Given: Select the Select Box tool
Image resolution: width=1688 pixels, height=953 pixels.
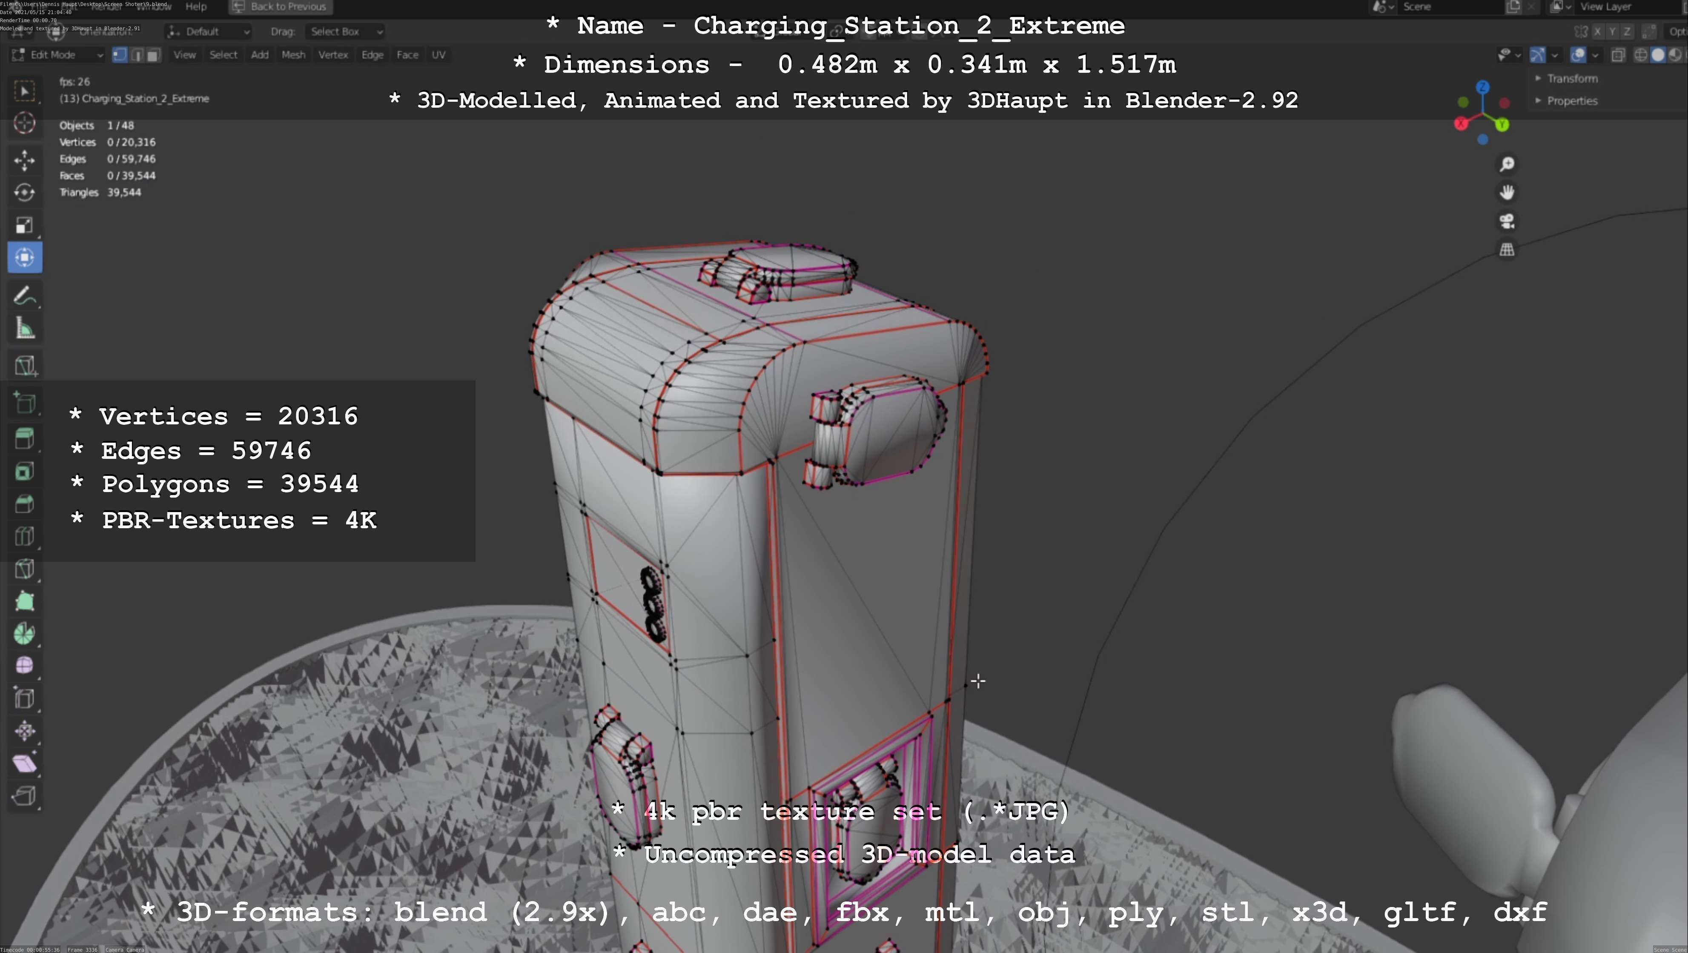Looking at the screenshot, I should pos(25,90).
